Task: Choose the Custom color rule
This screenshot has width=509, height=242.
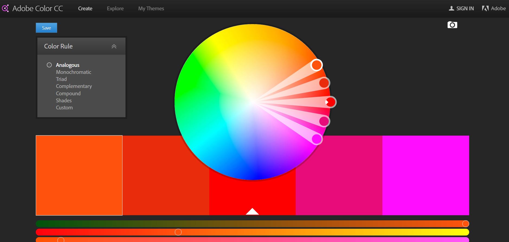Action: pos(64,107)
